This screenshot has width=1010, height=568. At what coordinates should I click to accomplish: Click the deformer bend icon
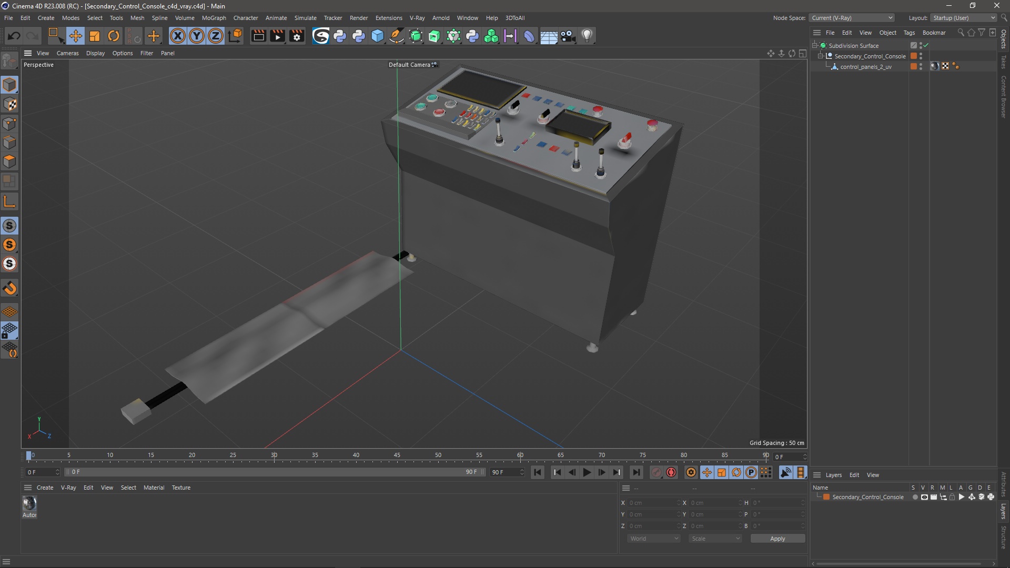pos(529,36)
